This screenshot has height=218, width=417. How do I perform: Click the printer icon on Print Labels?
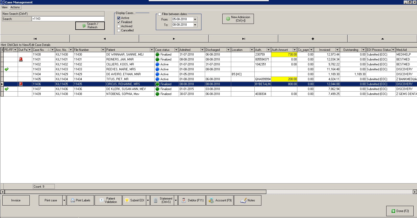[72, 200]
